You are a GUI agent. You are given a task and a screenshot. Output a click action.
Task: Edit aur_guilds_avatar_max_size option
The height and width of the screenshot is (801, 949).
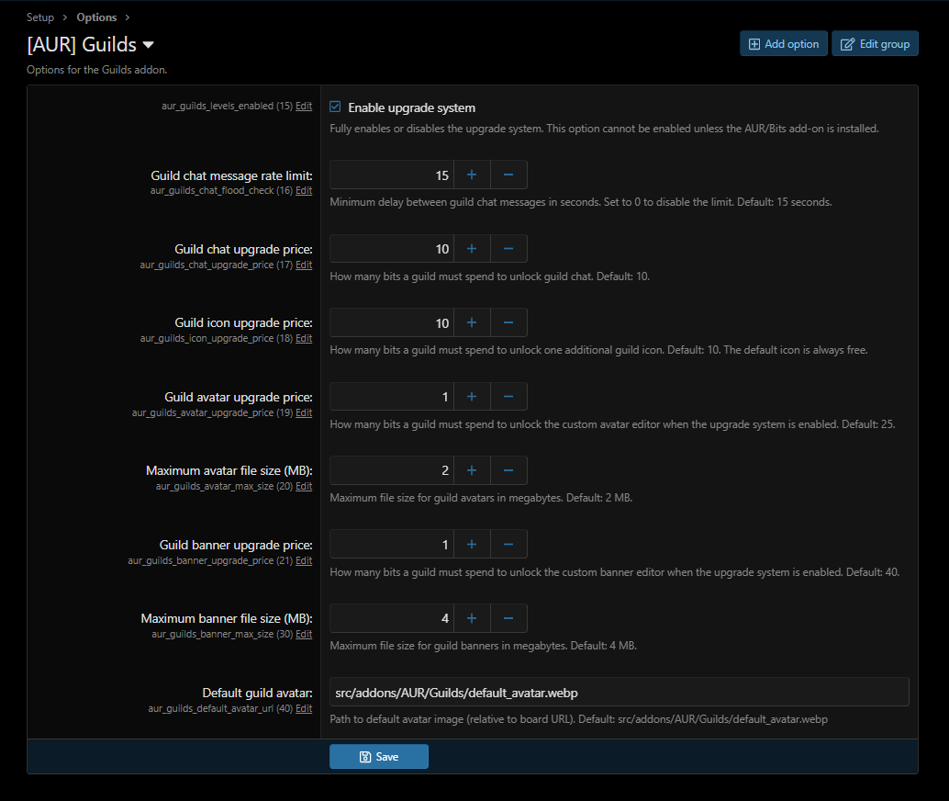click(304, 486)
